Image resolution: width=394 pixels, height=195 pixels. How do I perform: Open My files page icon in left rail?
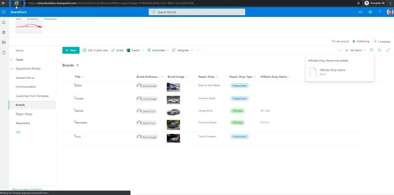tap(4, 53)
